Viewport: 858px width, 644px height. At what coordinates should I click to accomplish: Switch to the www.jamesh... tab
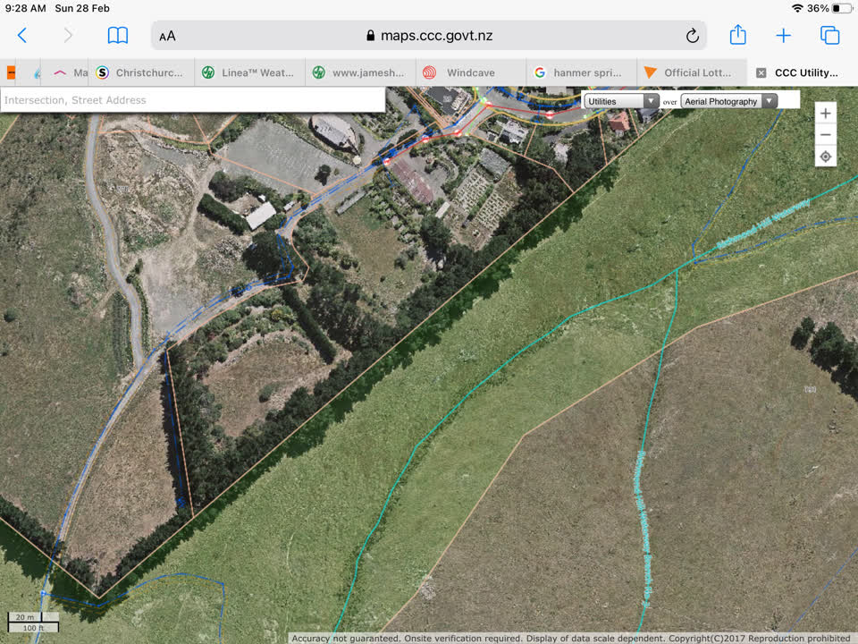[360, 72]
